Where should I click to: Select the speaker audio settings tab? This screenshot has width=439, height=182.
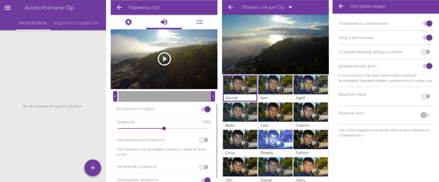point(164,22)
